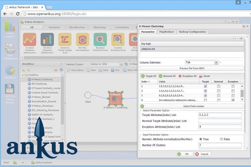
Task: Open the Column Delimiter dropdown
Action: 216,62
